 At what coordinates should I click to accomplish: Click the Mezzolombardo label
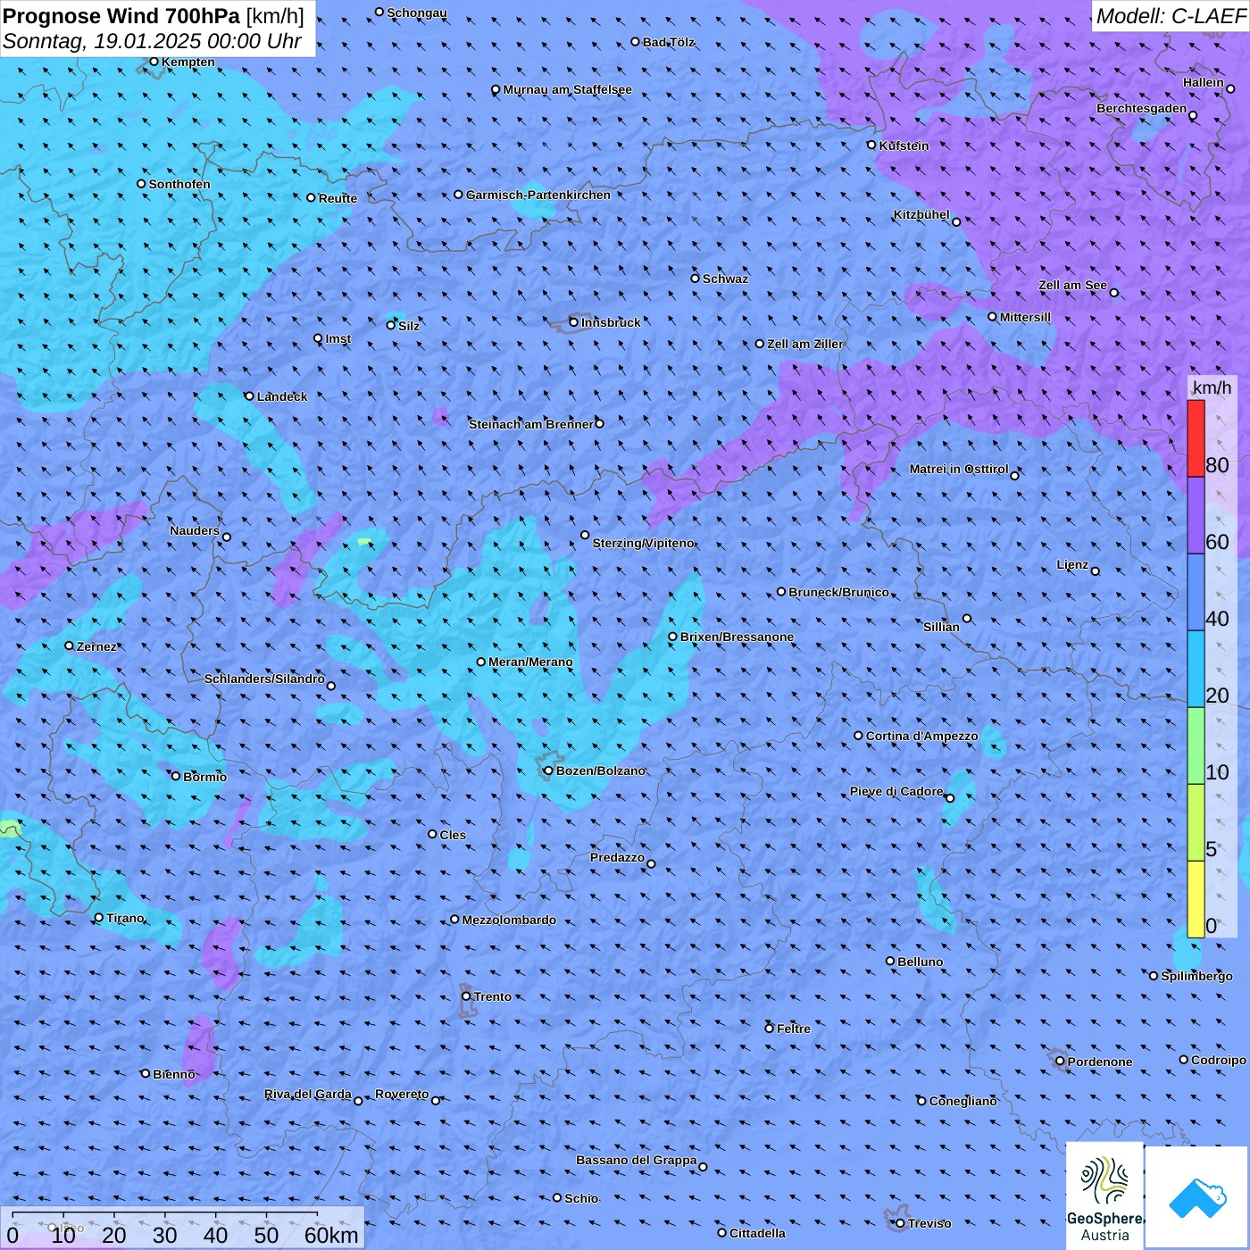[x=509, y=920]
